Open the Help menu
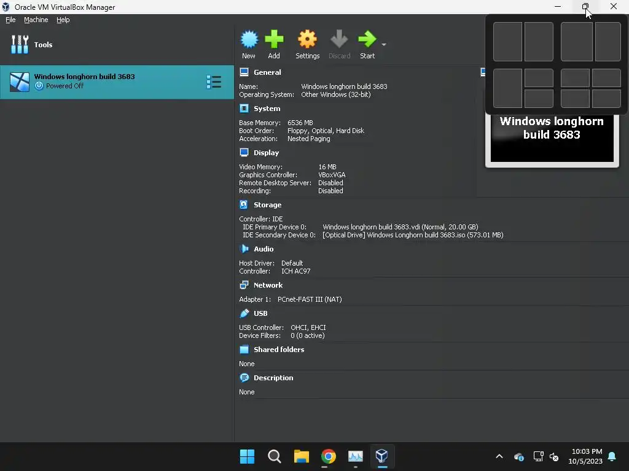This screenshot has width=629, height=471. 63,20
